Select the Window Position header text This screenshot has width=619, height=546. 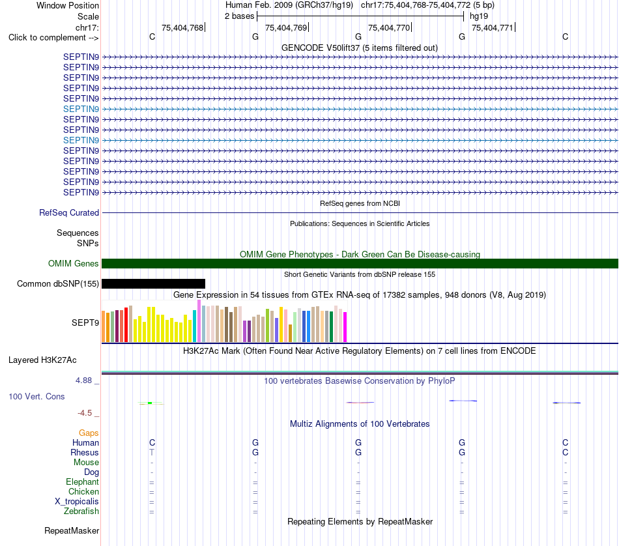click(68, 5)
